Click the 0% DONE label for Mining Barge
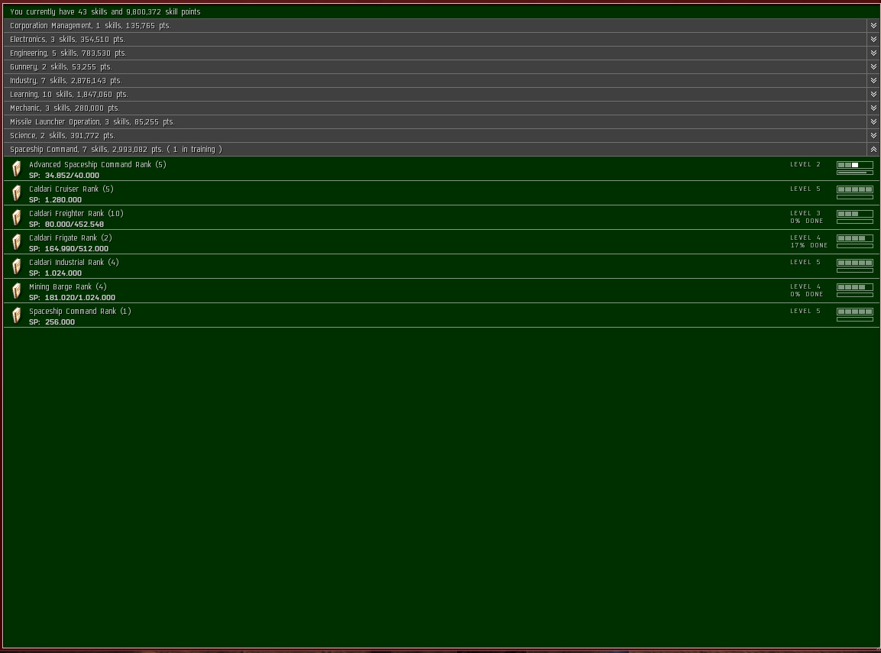881x653 pixels. (x=807, y=294)
